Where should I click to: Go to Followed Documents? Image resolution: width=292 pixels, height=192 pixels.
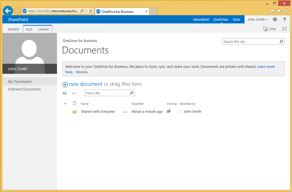(24, 89)
